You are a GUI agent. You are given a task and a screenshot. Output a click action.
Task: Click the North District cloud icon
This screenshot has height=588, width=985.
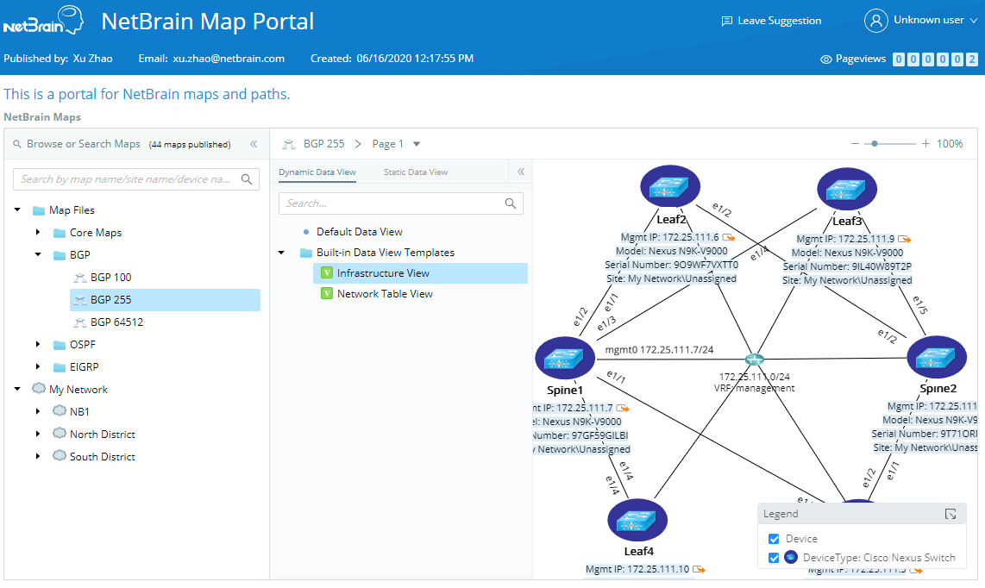point(60,434)
